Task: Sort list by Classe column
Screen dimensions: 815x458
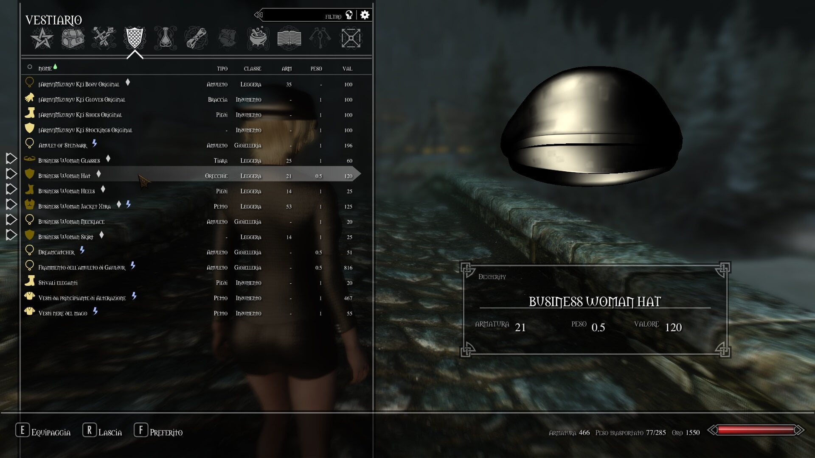Action: [x=253, y=68]
